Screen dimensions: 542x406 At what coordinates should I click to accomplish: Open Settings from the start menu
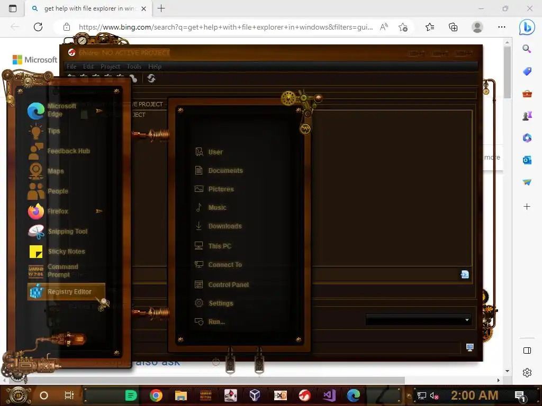point(214,303)
